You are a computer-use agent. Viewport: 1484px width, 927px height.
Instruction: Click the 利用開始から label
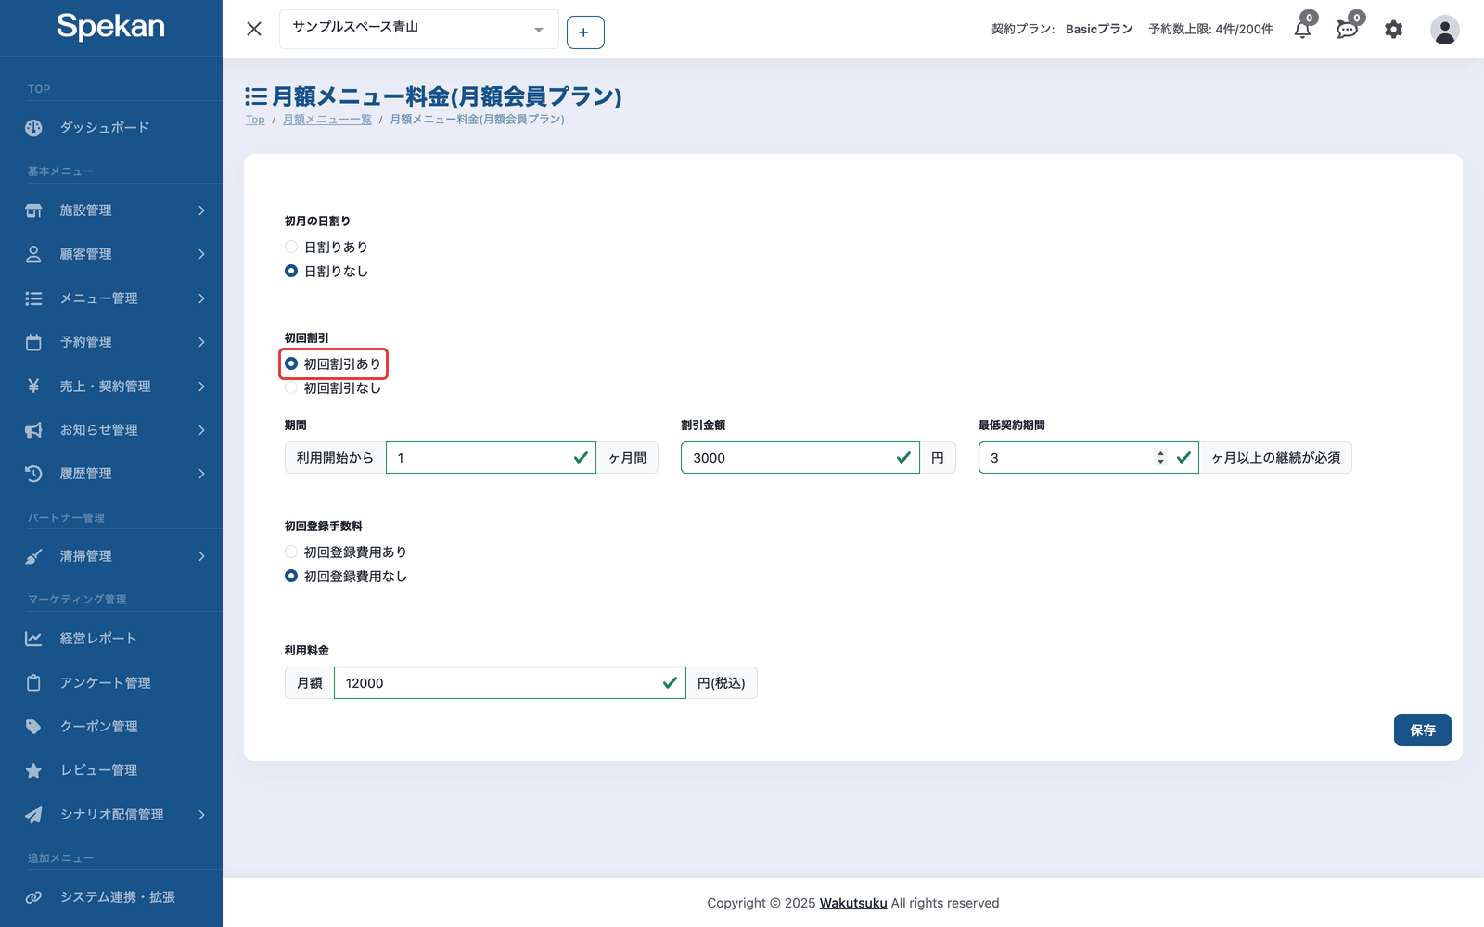[x=335, y=458]
